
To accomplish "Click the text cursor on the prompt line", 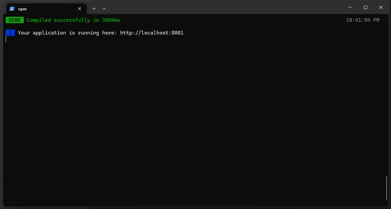I will click(x=6, y=39).
